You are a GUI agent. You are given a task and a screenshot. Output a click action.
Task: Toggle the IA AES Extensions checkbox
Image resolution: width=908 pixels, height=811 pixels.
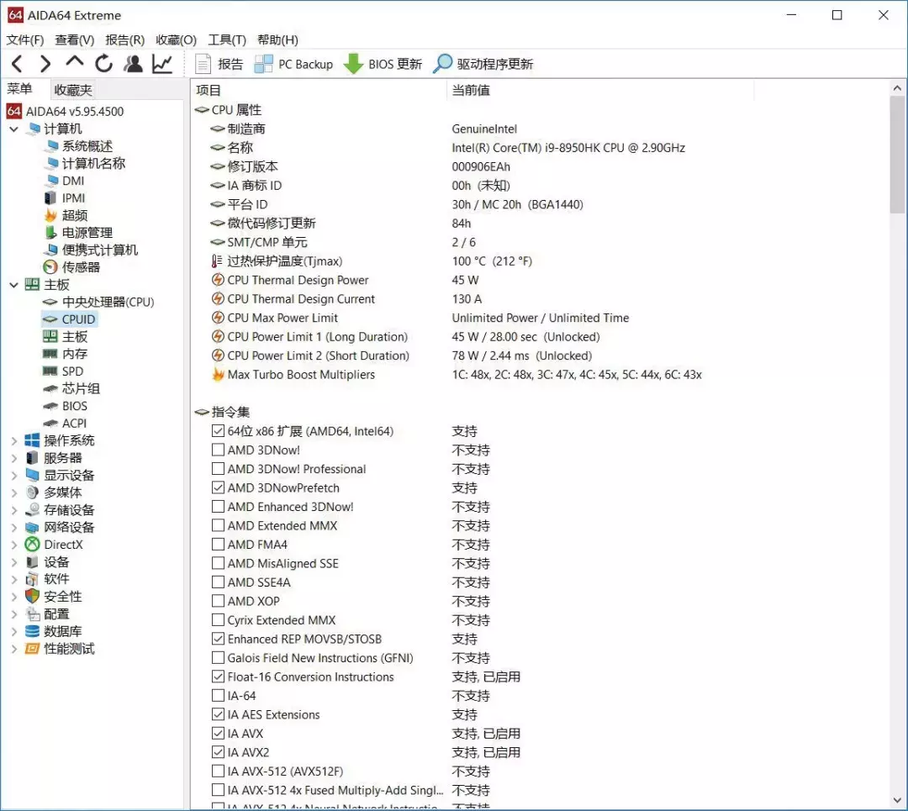pyautogui.click(x=218, y=714)
